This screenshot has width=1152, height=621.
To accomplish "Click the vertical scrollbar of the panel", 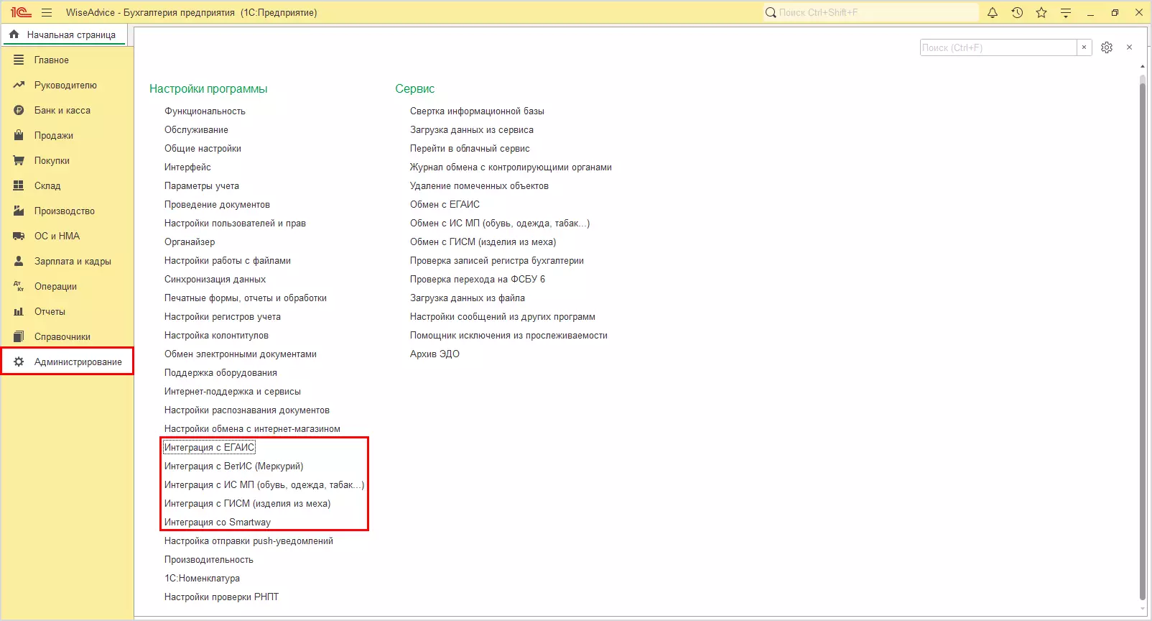I will click(x=1143, y=341).
